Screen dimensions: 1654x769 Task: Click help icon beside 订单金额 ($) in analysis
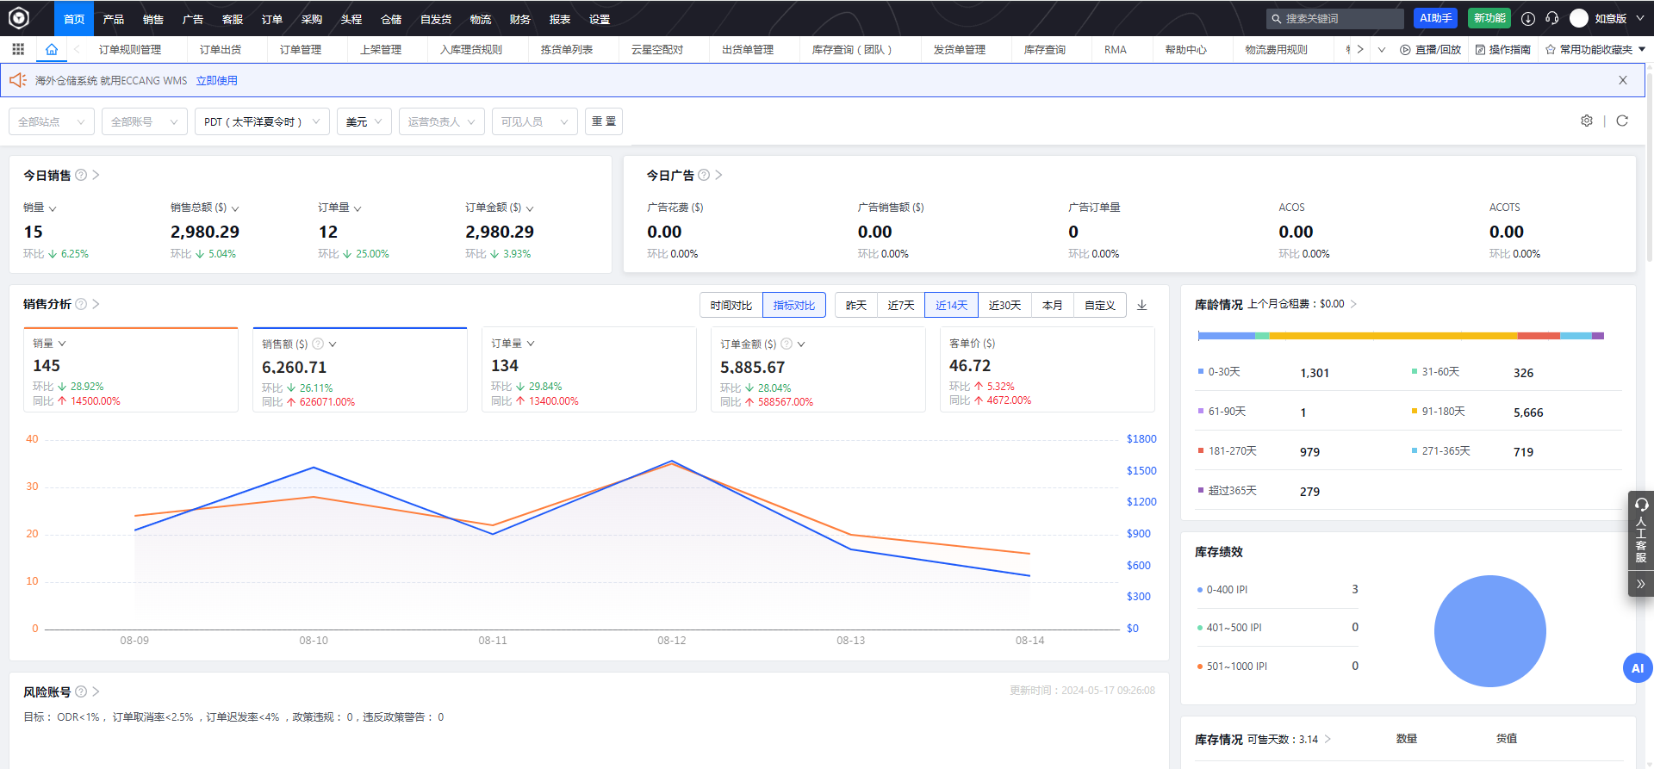click(787, 344)
